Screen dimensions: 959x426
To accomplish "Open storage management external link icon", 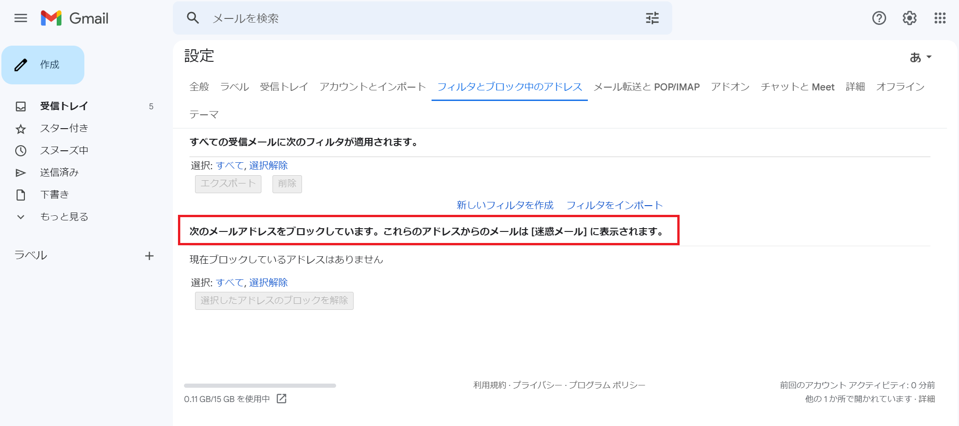I will click(281, 399).
